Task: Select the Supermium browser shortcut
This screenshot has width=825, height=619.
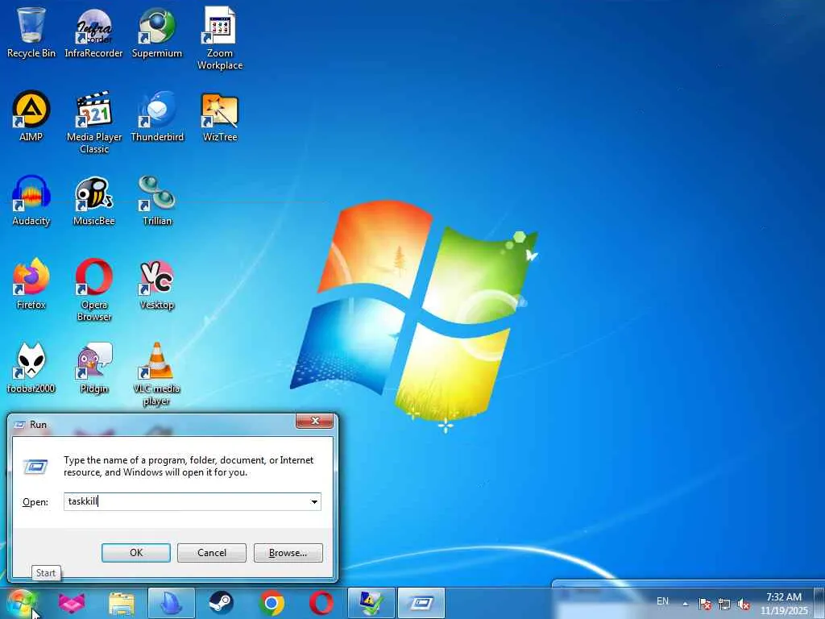Action: click(157, 32)
